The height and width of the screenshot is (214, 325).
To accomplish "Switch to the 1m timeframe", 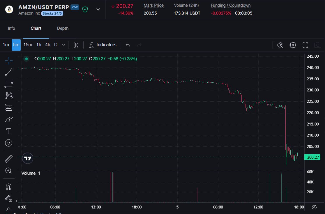I will pyautogui.click(x=6, y=45).
